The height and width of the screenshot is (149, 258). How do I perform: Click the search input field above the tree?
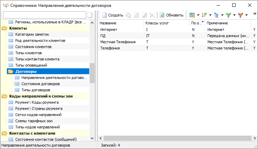click(x=44, y=15)
